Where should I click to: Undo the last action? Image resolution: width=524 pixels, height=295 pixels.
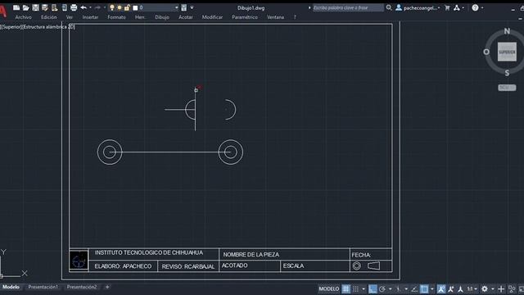[84, 7]
